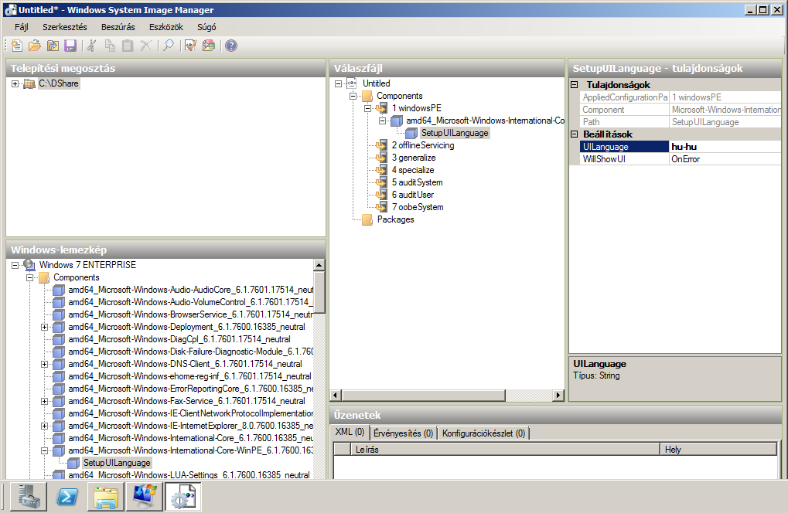
Task: Open Find with the magnifier icon
Action: [169, 46]
